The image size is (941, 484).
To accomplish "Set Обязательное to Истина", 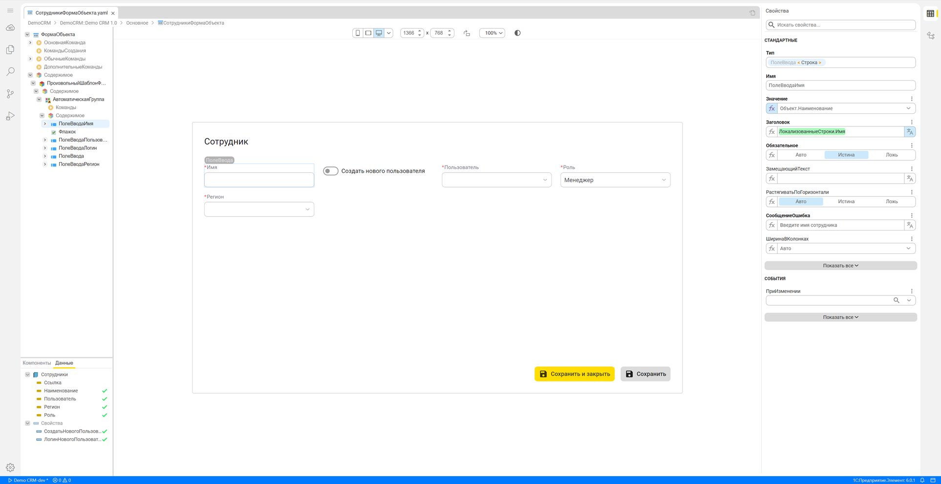I will [x=846, y=155].
